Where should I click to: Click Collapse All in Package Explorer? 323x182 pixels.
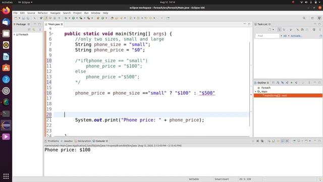tap(29, 29)
